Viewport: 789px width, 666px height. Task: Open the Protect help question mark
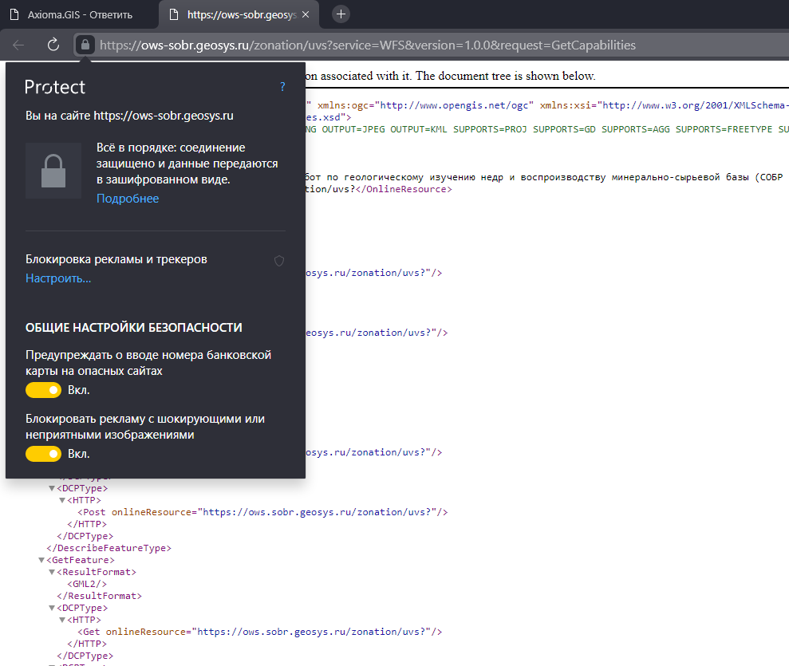[x=282, y=87]
